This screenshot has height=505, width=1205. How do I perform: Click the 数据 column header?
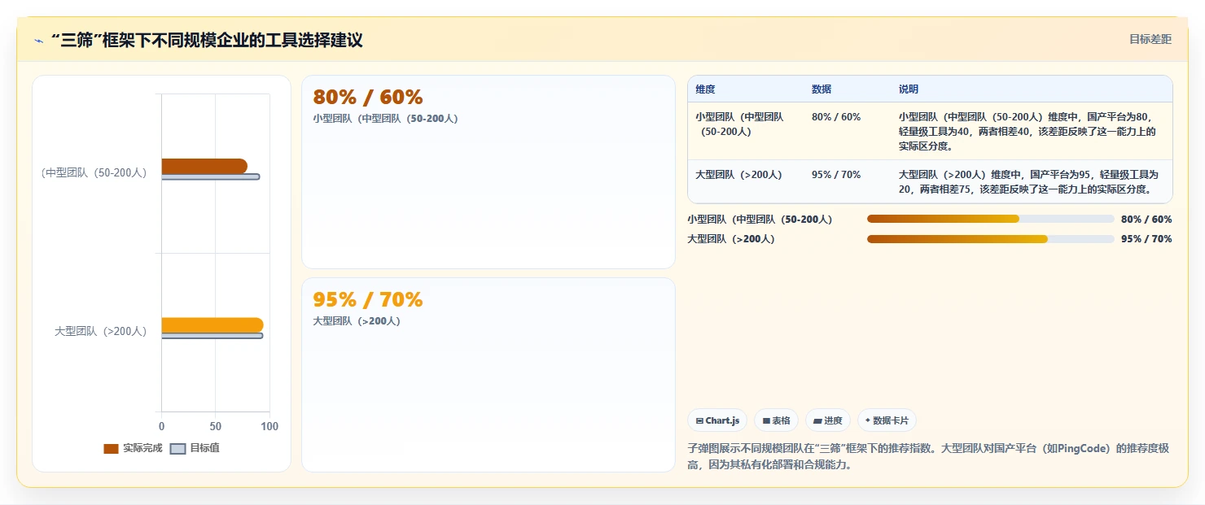pyautogui.click(x=822, y=89)
